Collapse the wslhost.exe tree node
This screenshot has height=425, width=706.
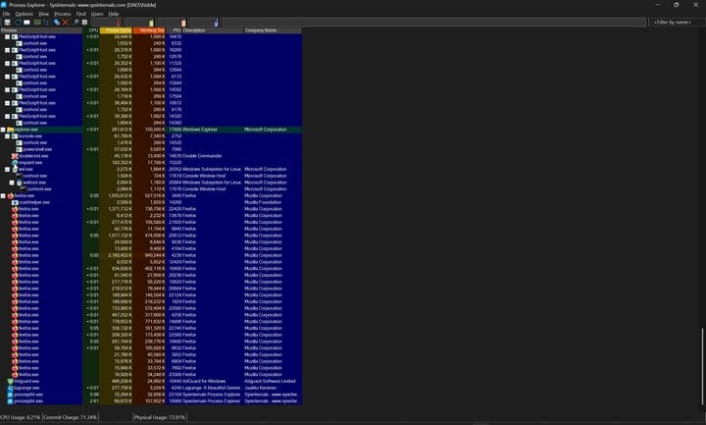click(x=12, y=183)
